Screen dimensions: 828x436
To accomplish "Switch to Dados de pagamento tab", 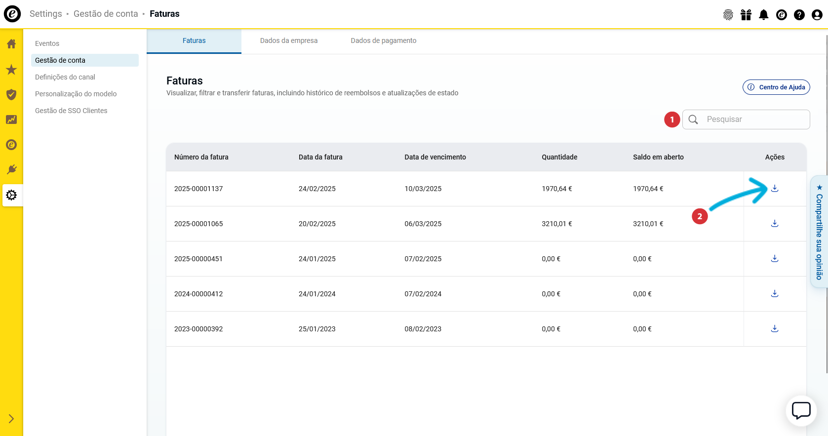I will click(383, 40).
